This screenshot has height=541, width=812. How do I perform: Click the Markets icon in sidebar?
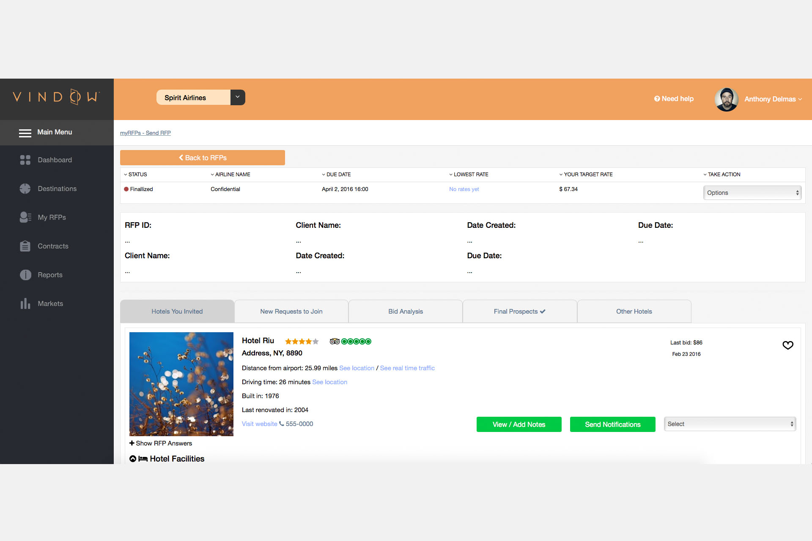tap(26, 303)
